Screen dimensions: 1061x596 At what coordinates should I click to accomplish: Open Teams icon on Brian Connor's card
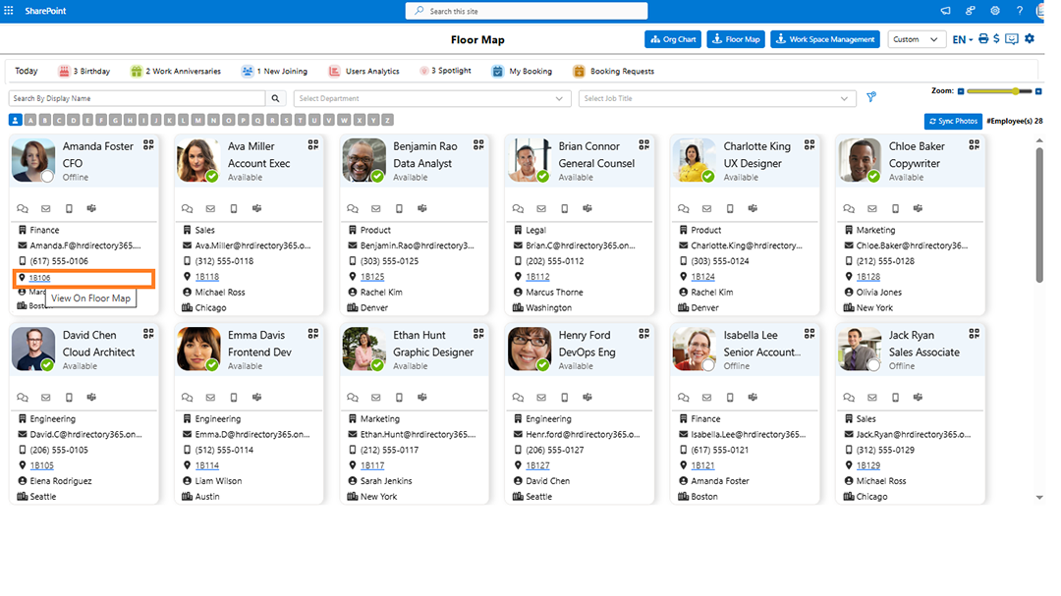tap(586, 208)
